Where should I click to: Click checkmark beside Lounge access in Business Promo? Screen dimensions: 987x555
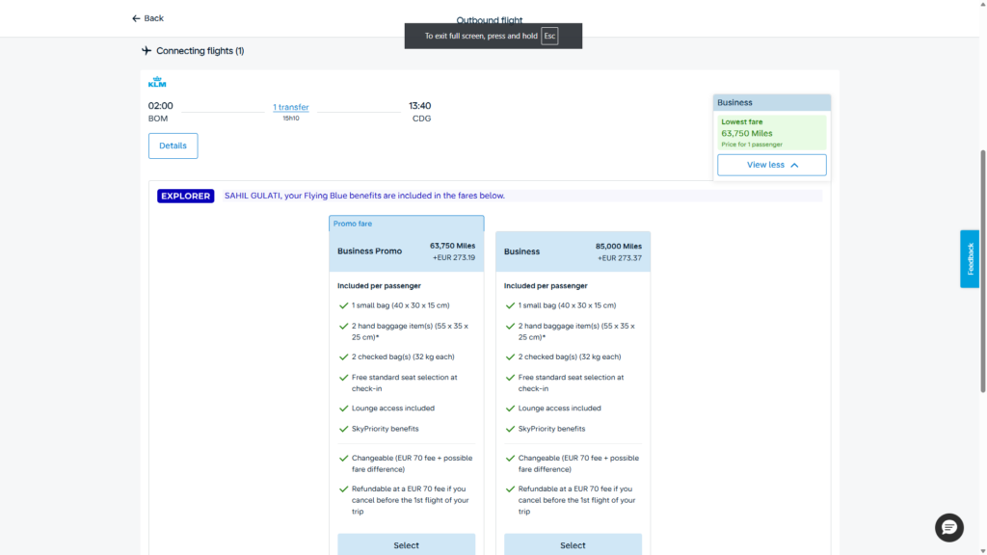click(x=343, y=409)
